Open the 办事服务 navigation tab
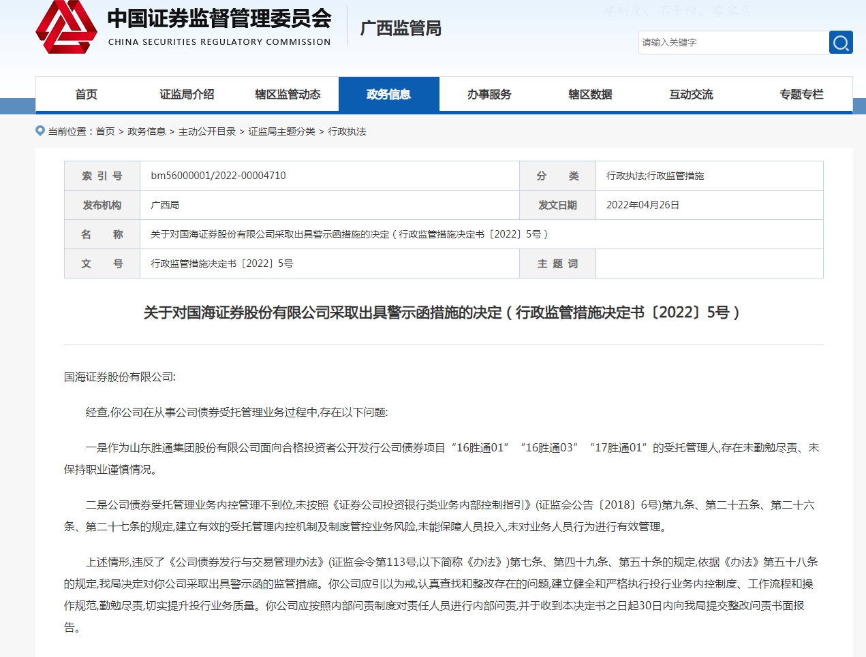Image resolution: width=866 pixels, height=657 pixels. (x=489, y=94)
